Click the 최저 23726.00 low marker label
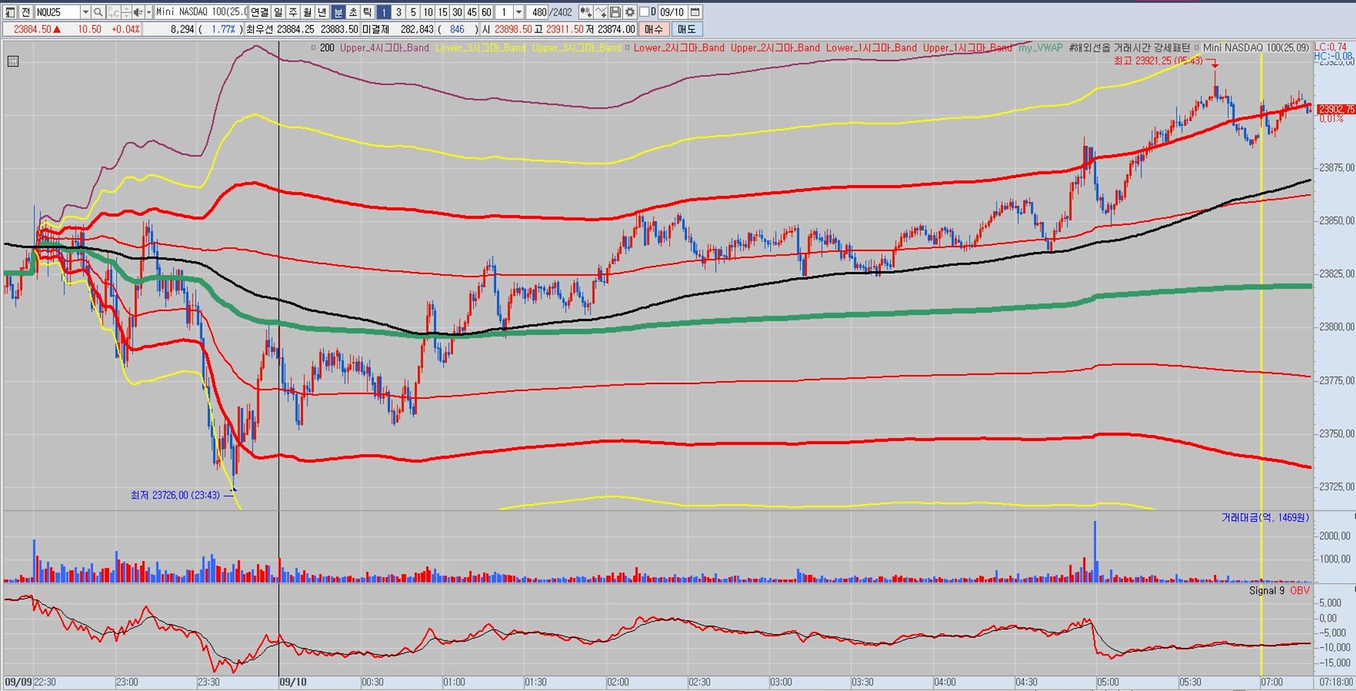The width and height of the screenshot is (1356, 691). [x=175, y=495]
